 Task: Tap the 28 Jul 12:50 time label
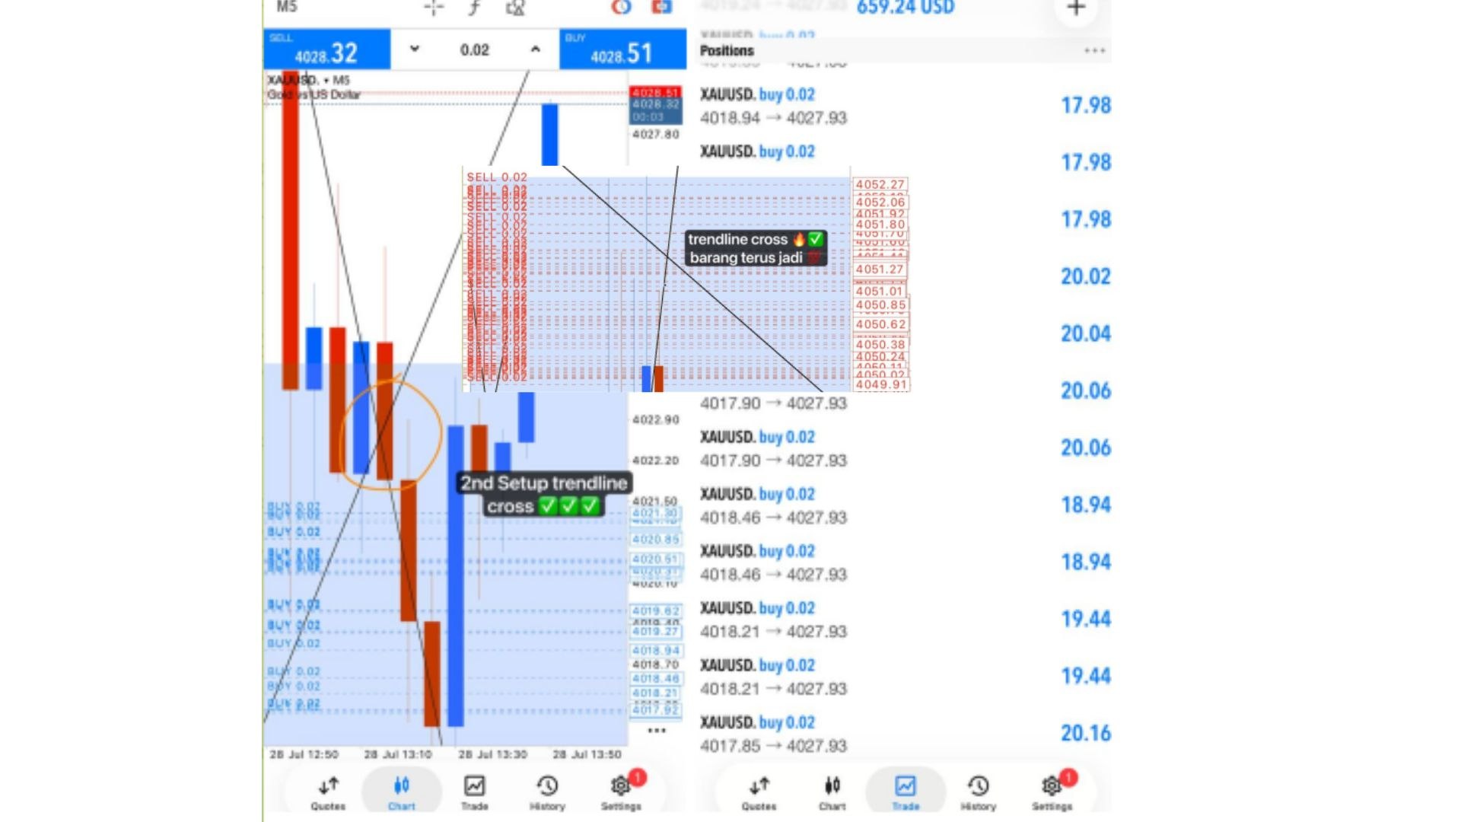point(304,754)
